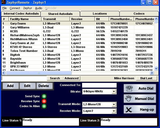Click the 56/32k bit value
Image resolution: width=160 pixels, height=128 pixels.
pos(101,31)
